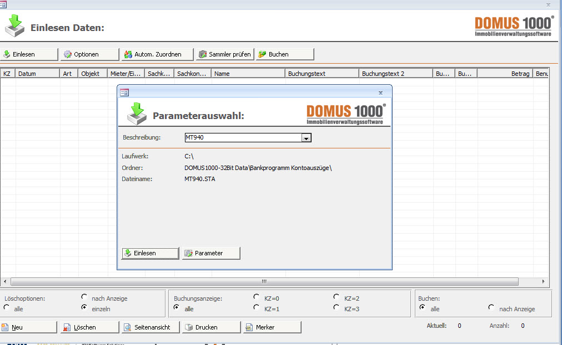Click the DOMUS 1000 logo in main window

pyautogui.click(x=514, y=26)
